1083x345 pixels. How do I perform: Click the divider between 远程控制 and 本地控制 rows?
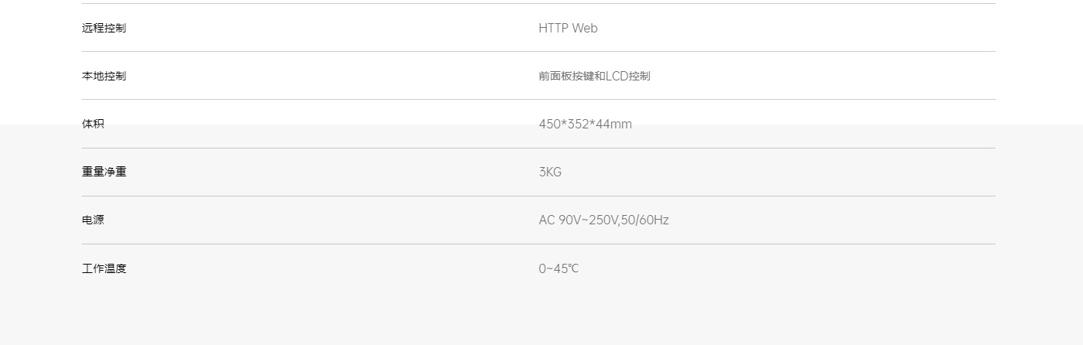(538, 51)
